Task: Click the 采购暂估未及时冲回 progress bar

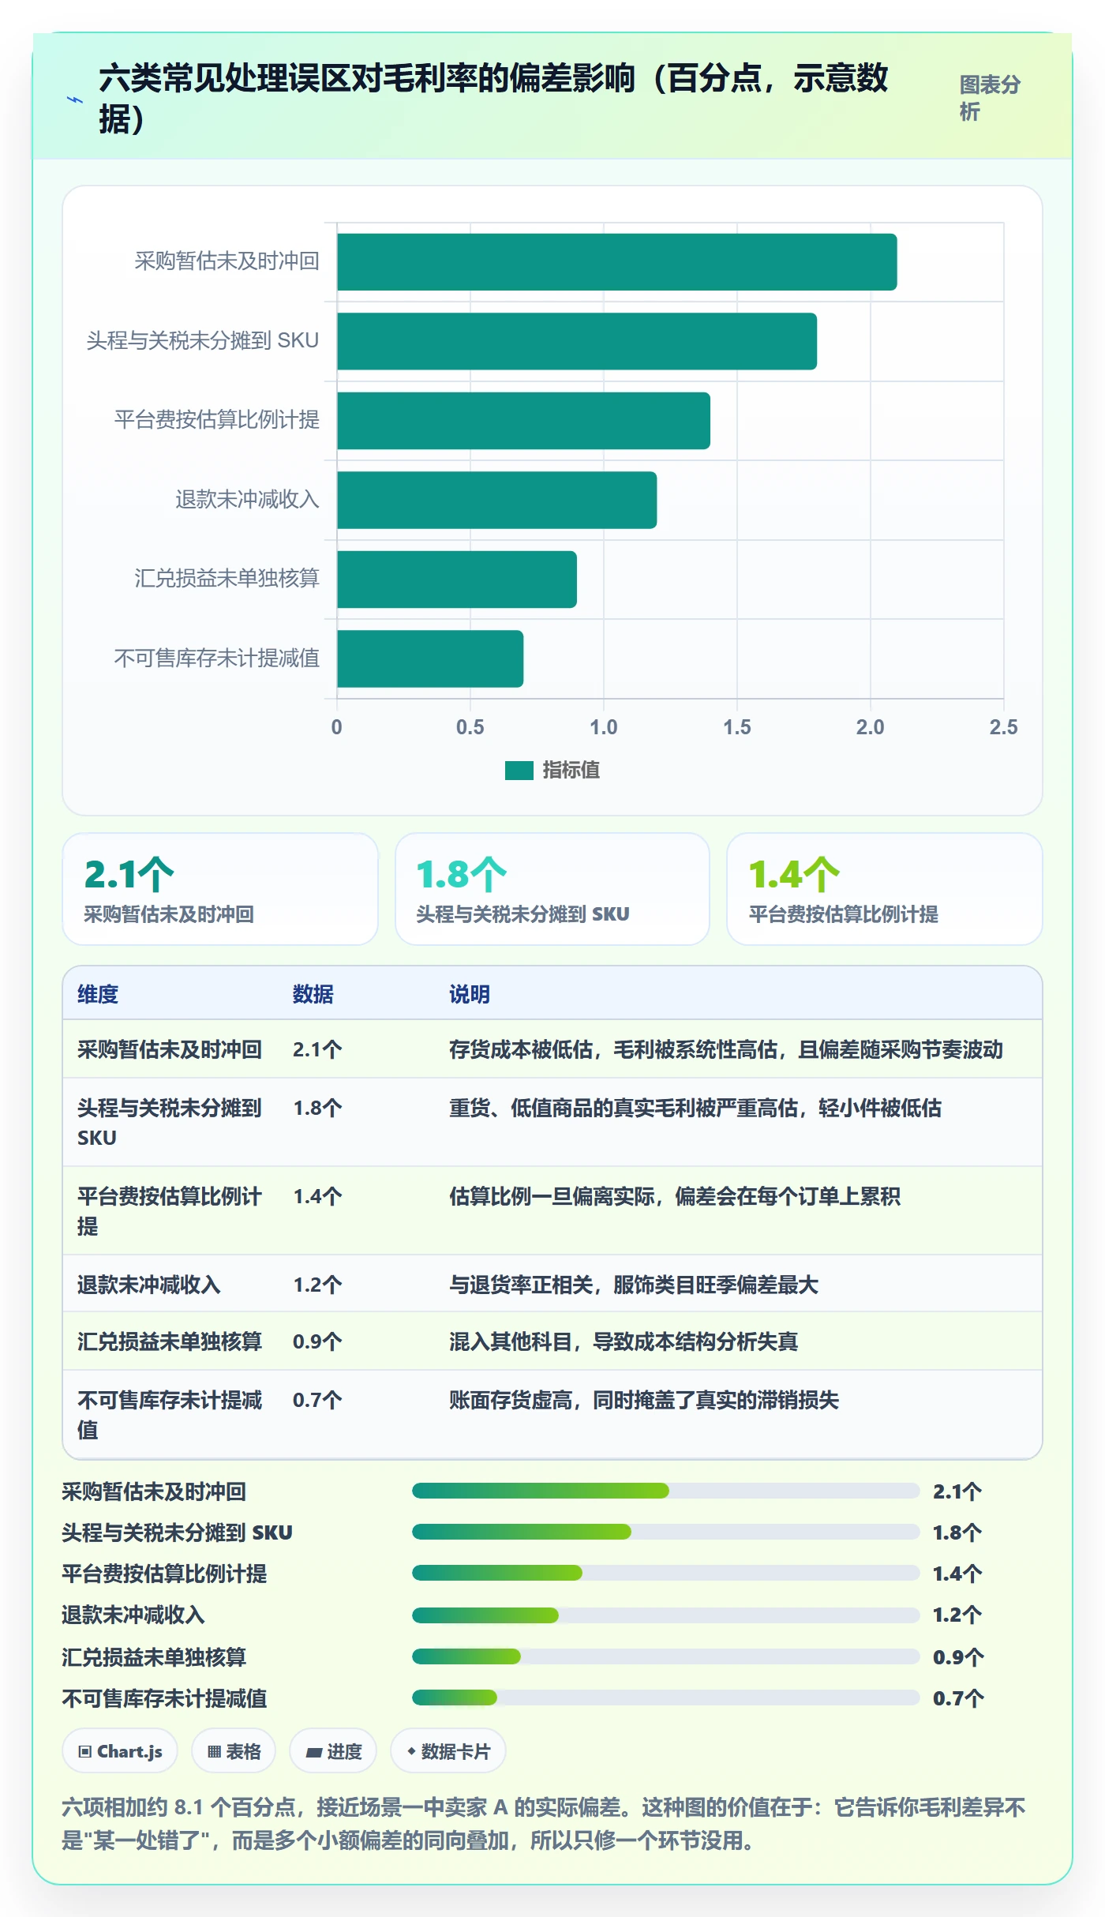Action: [666, 1491]
